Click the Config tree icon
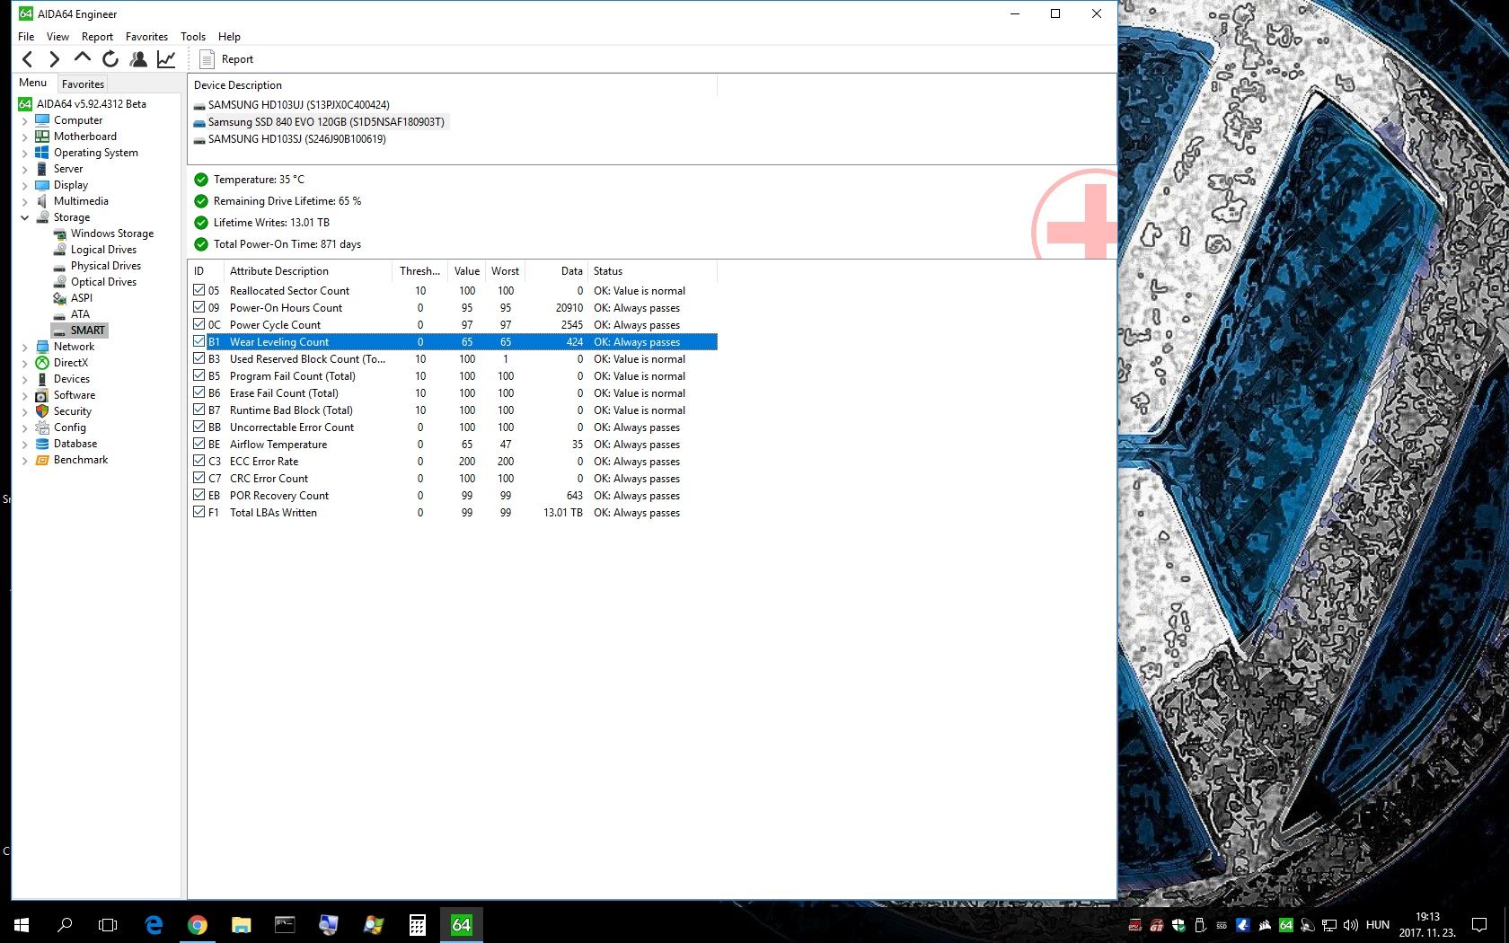 [42, 427]
